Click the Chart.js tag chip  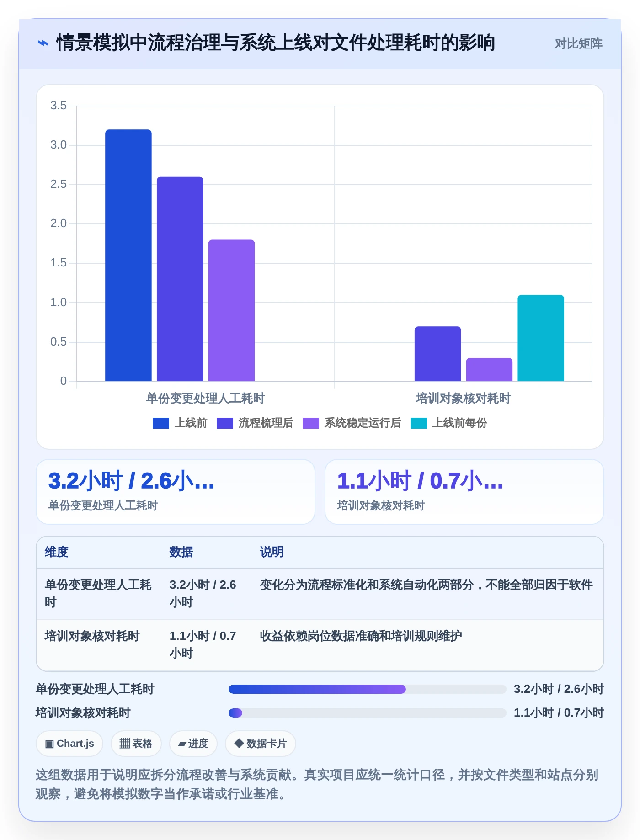69,744
